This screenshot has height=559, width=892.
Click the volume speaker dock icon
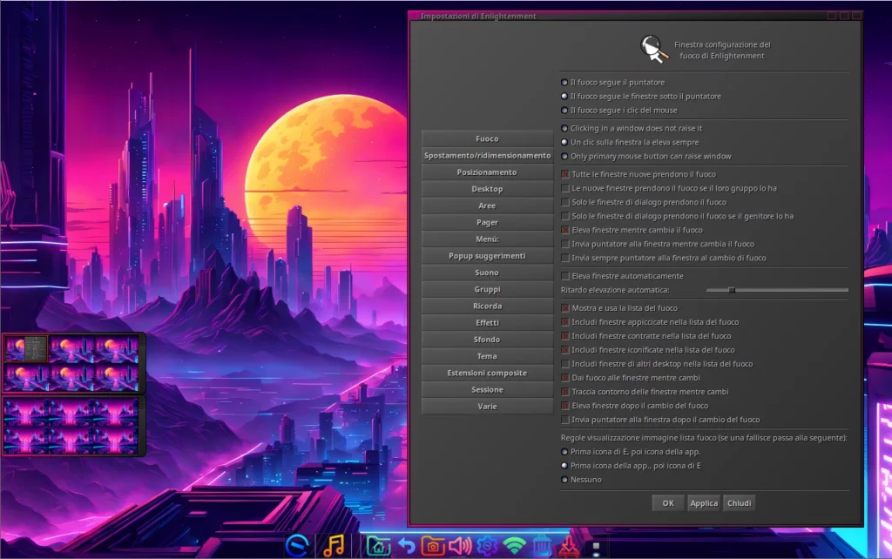click(x=459, y=546)
